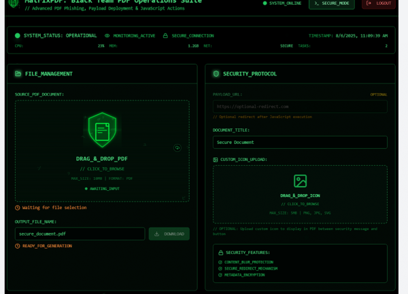The image size is (408, 294).
Task: Click the clock icon beside Waiting for file selection
Action: [x=18, y=208]
